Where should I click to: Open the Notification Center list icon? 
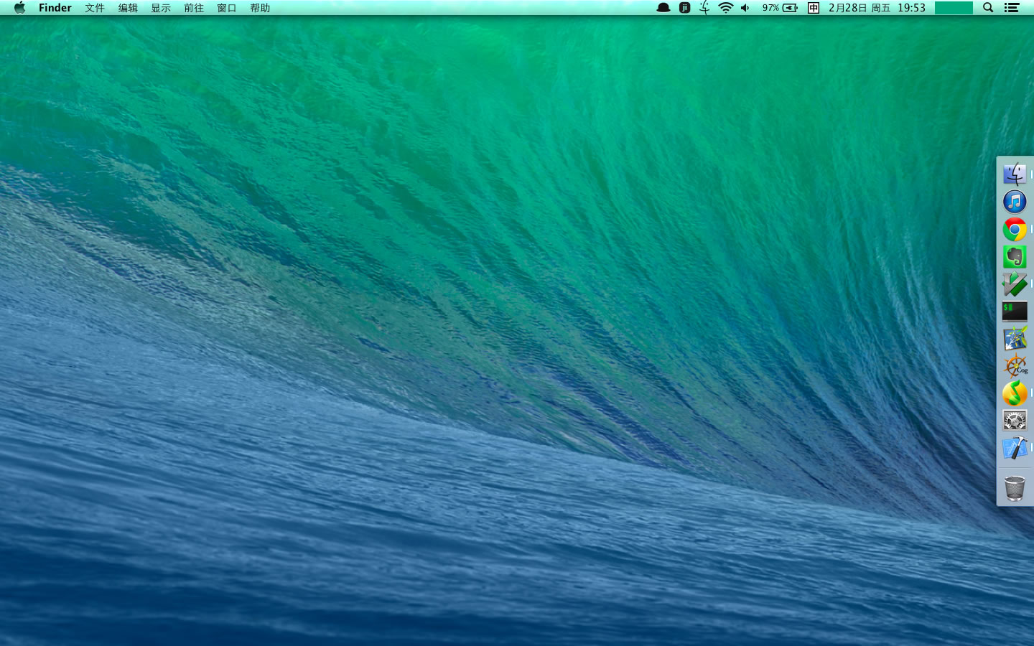(x=1012, y=8)
